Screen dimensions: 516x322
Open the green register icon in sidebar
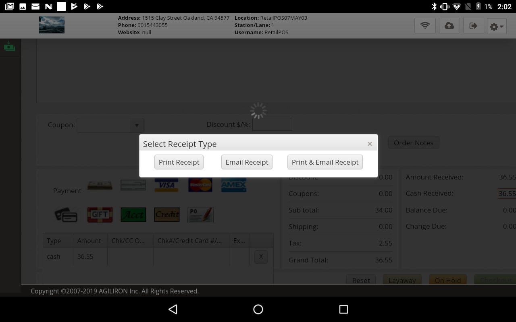pyautogui.click(x=9, y=47)
